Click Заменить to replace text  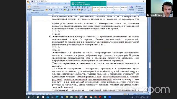[139, 9]
